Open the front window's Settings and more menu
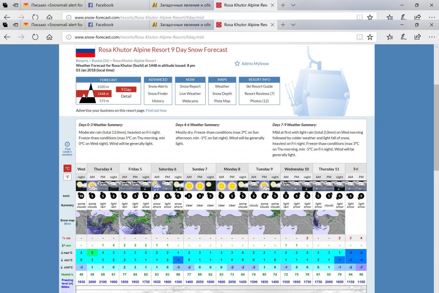The height and width of the screenshot is (293, 439). 431,37
